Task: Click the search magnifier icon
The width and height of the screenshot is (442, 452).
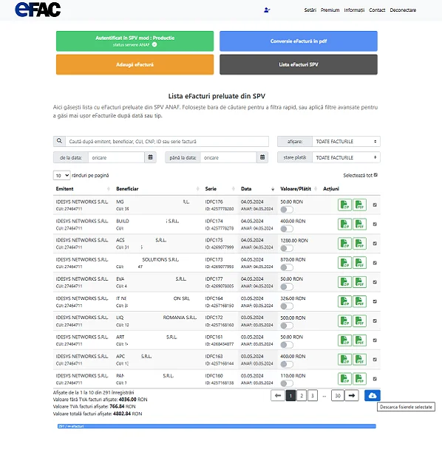Action: click(59, 141)
